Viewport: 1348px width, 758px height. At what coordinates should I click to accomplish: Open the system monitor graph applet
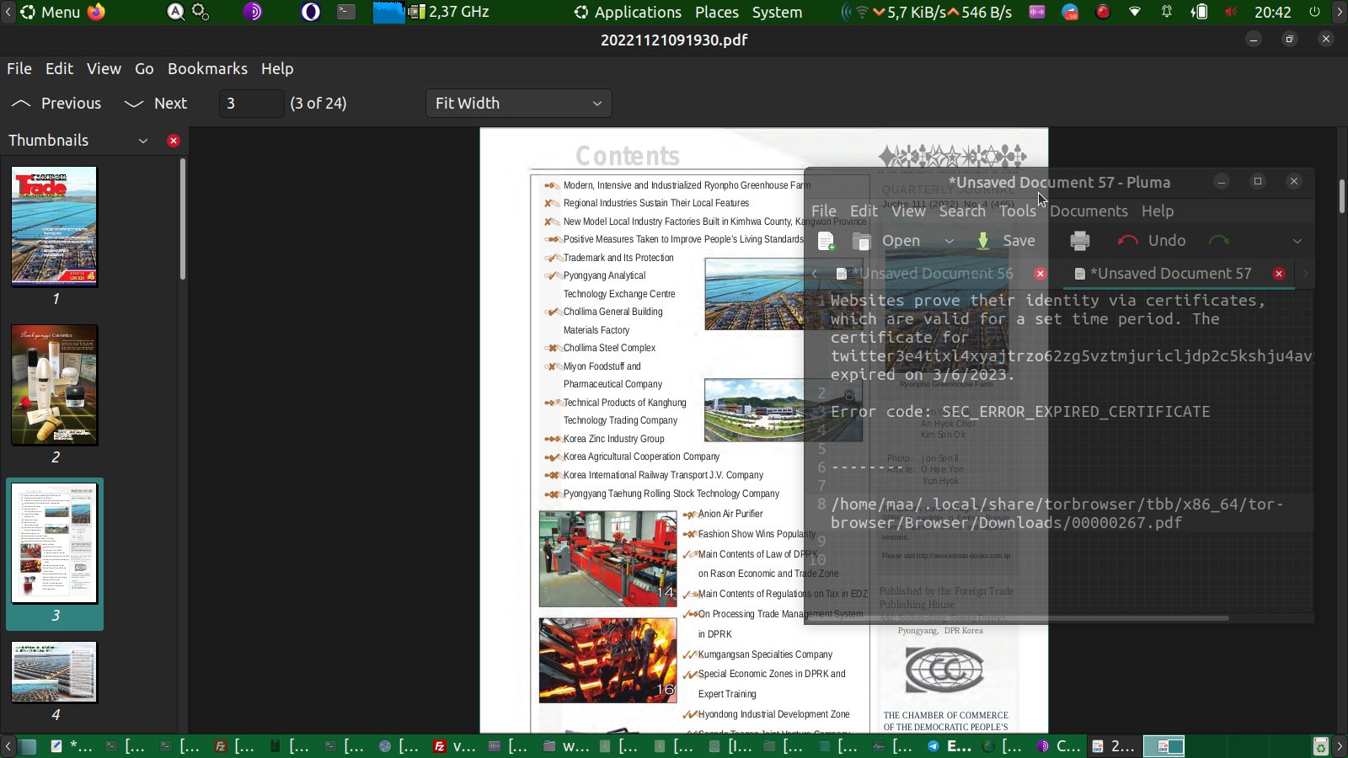click(389, 12)
